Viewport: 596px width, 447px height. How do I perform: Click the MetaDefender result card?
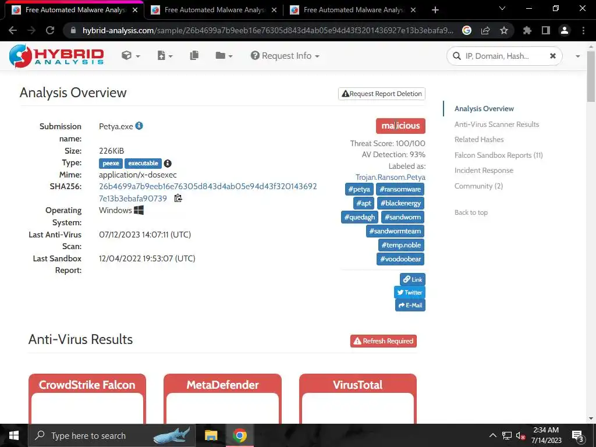222,398
